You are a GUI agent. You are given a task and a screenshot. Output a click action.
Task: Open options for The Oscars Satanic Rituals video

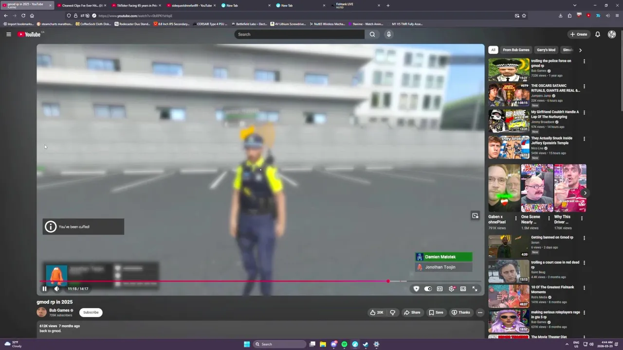(x=584, y=86)
